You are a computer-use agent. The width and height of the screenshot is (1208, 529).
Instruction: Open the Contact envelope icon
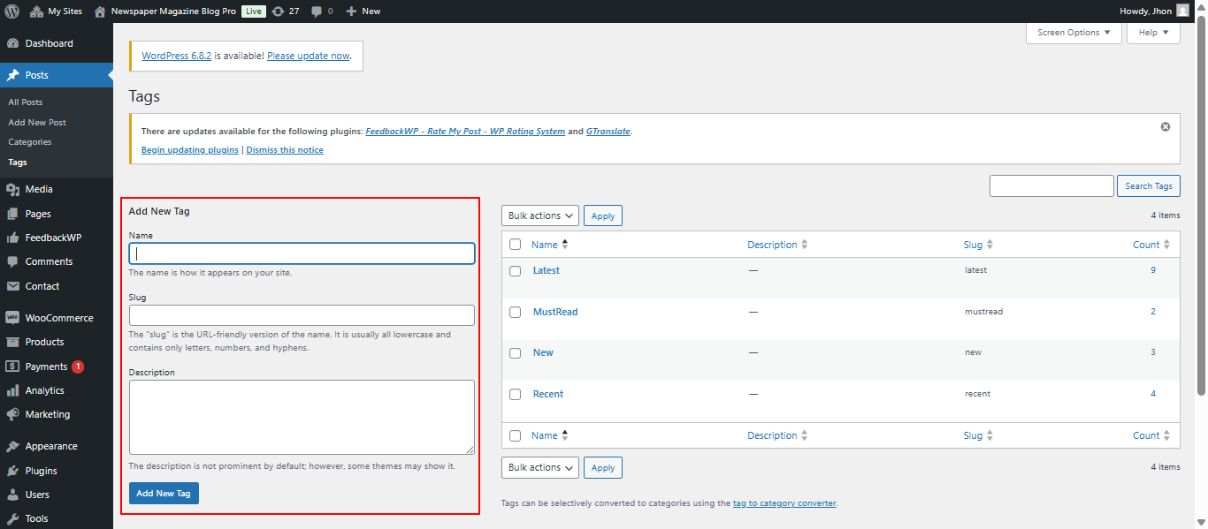pos(13,286)
